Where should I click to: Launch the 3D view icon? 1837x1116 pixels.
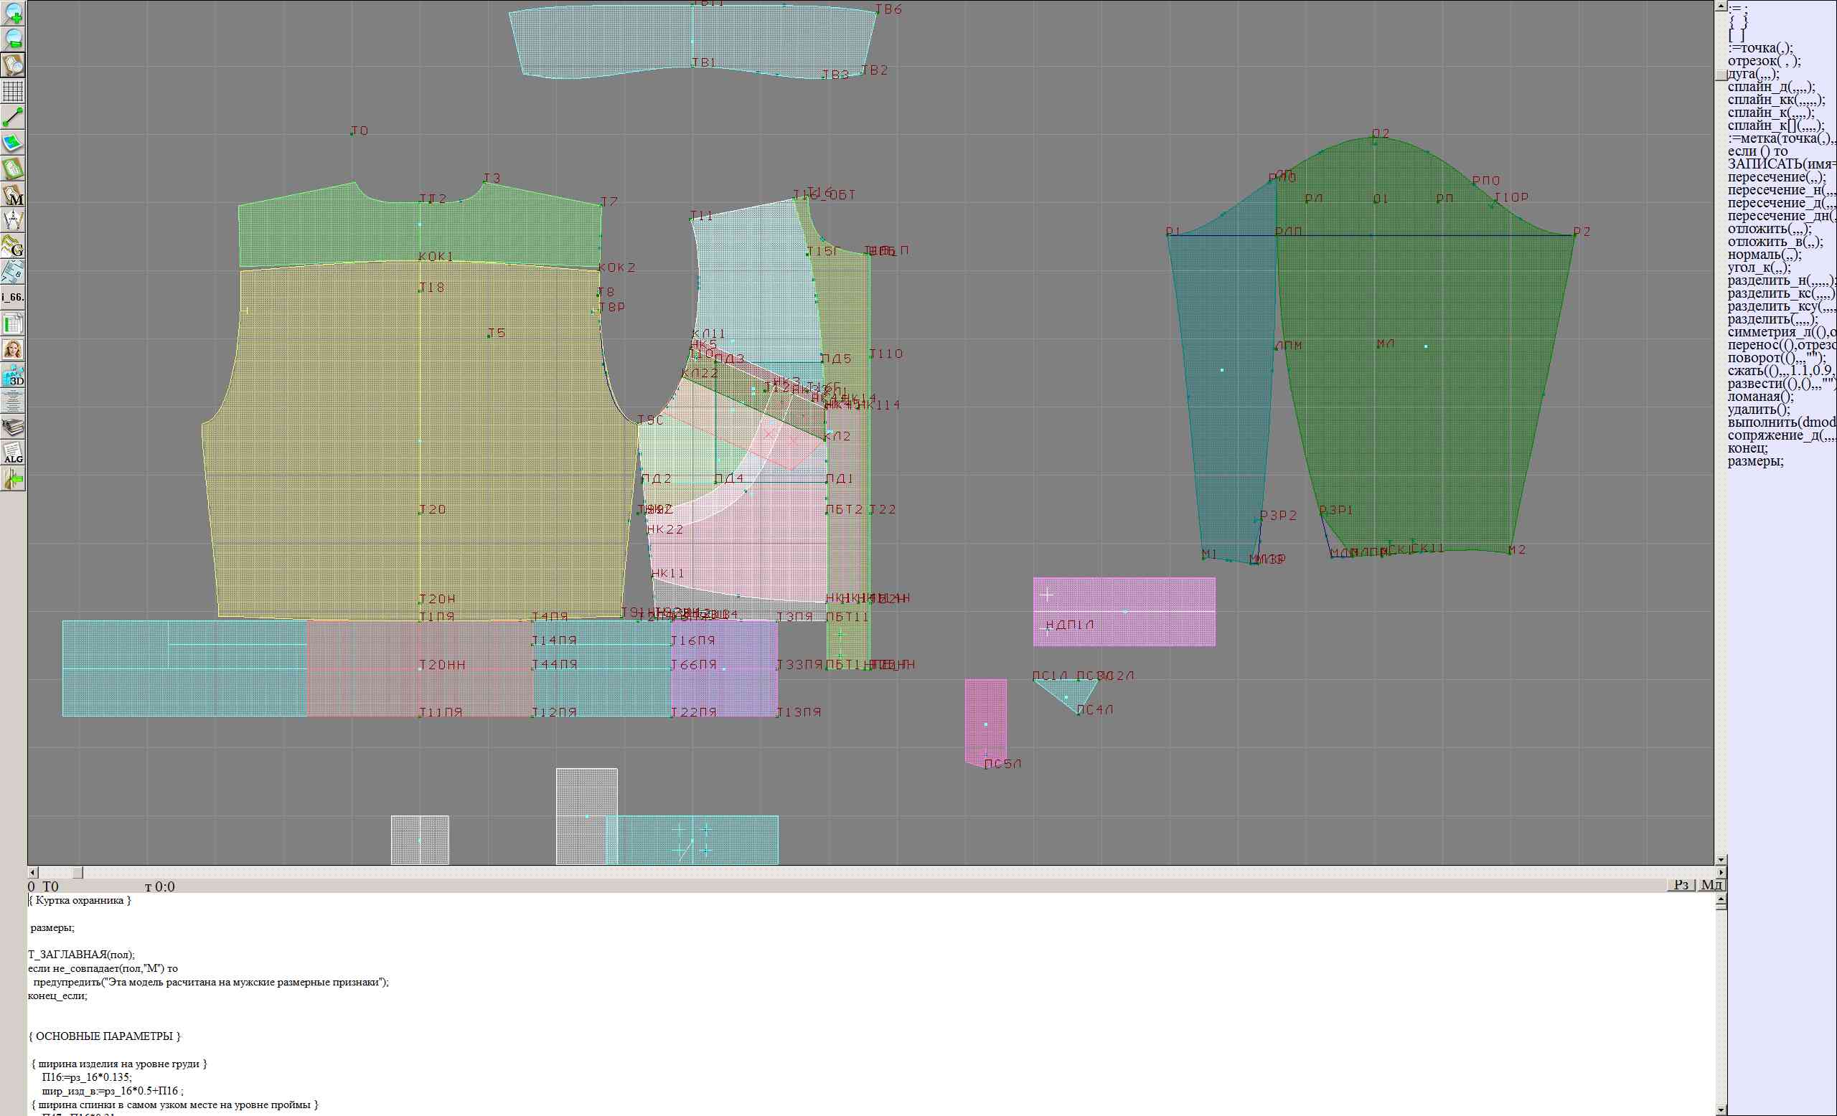click(x=13, y=374)
